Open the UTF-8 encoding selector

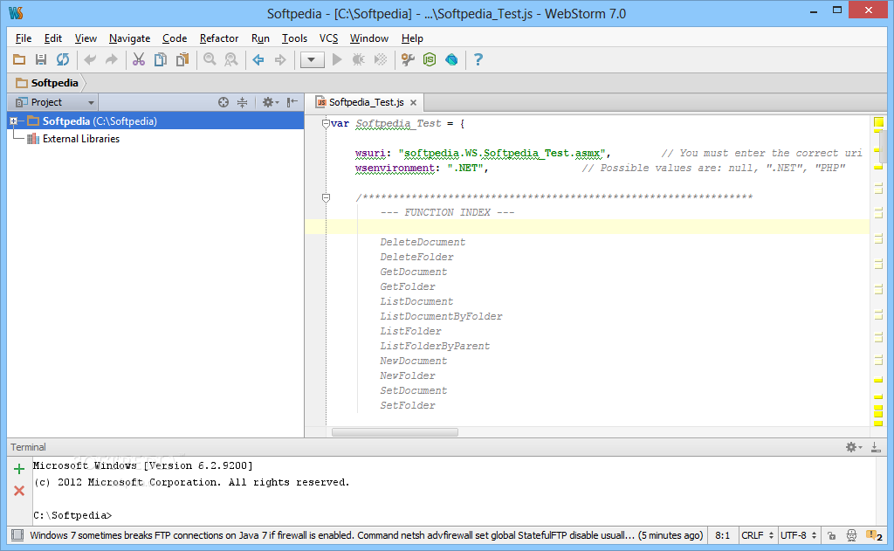tap(798, 535)
